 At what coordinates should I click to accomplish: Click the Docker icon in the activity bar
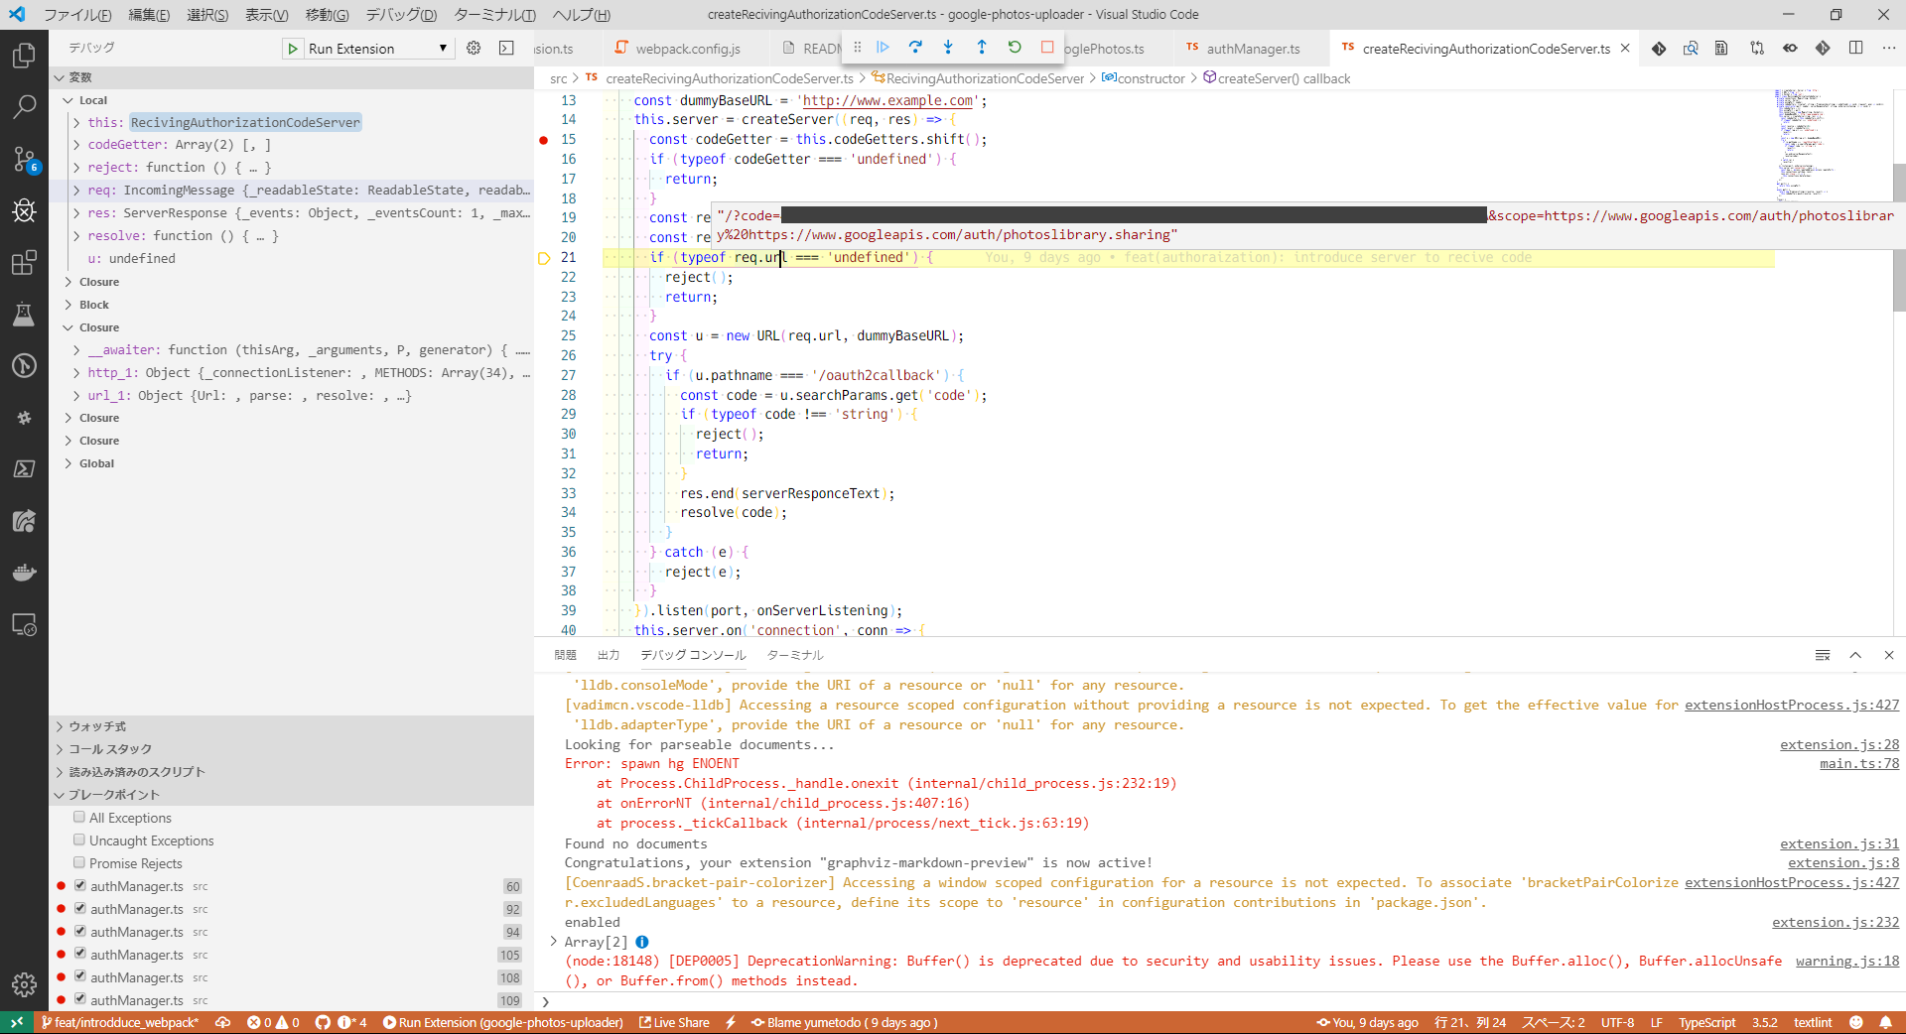coord(24,572)
